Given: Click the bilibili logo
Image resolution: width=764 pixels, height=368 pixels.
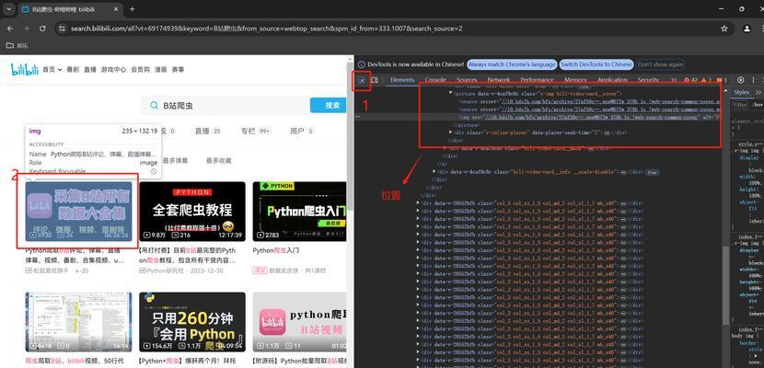Looking at the screenshot, I should click(x=25, y=70).
